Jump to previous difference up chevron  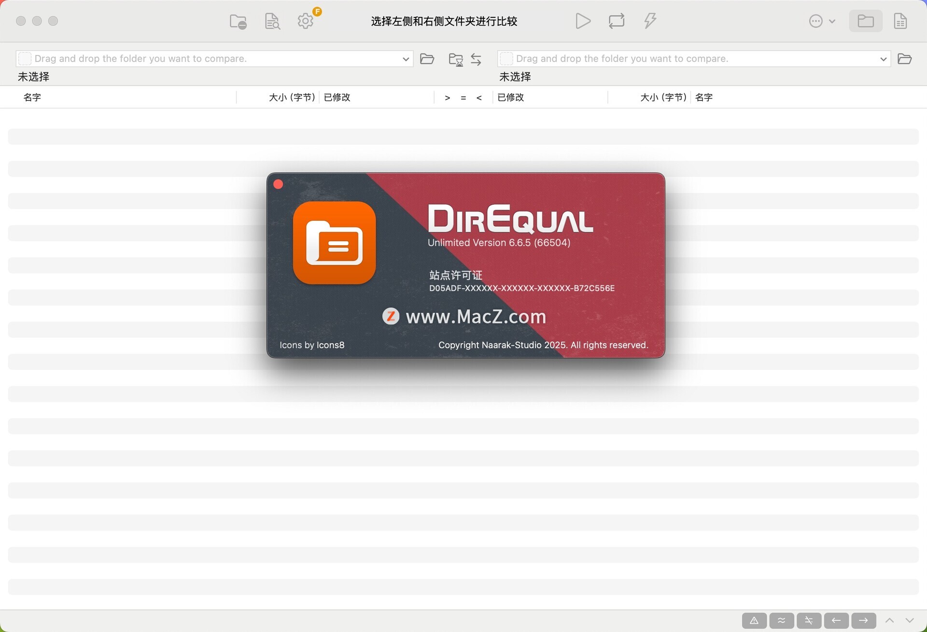[x=889, y=620]
